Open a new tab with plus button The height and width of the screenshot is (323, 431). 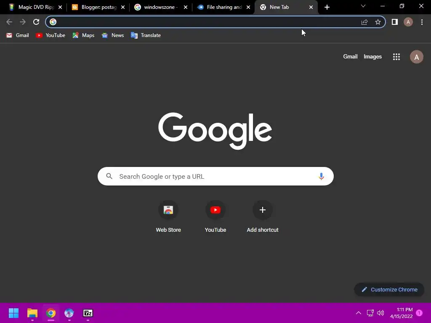327,7
